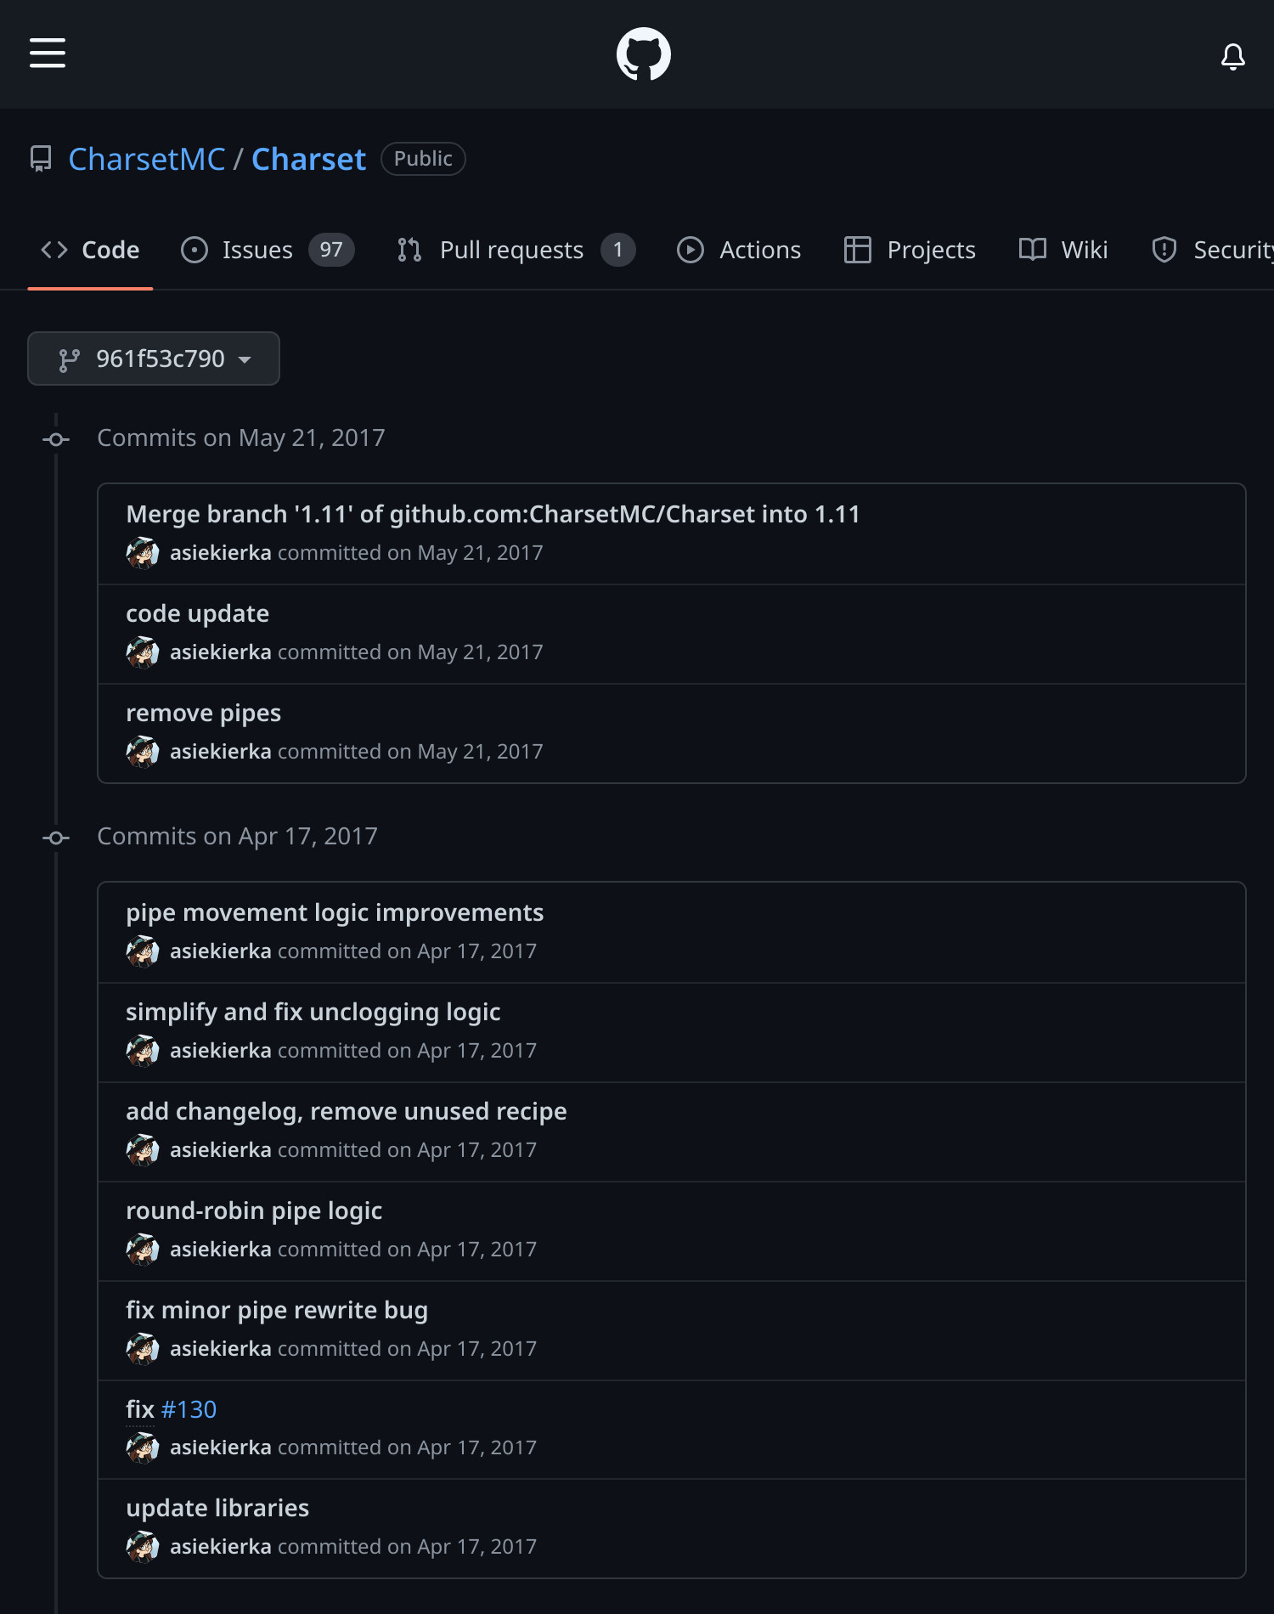Switch to the Code tab
Image resolution: width=1274 pixels, height=1614 pixels.
[x=90, y=250]
